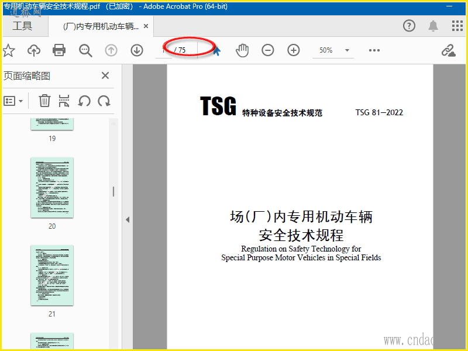Go to previous page arrow
This screenshot has height=351, width=468.
click(x=111, y=50)
